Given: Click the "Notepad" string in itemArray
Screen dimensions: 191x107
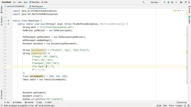Looking at the screenshot, I should [38, 63].
